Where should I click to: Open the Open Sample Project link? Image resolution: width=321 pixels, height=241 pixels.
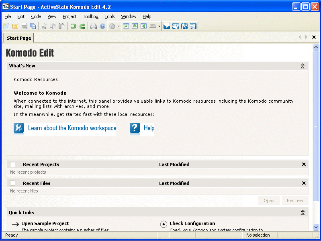pyautogui.click(x=45, y=223)
